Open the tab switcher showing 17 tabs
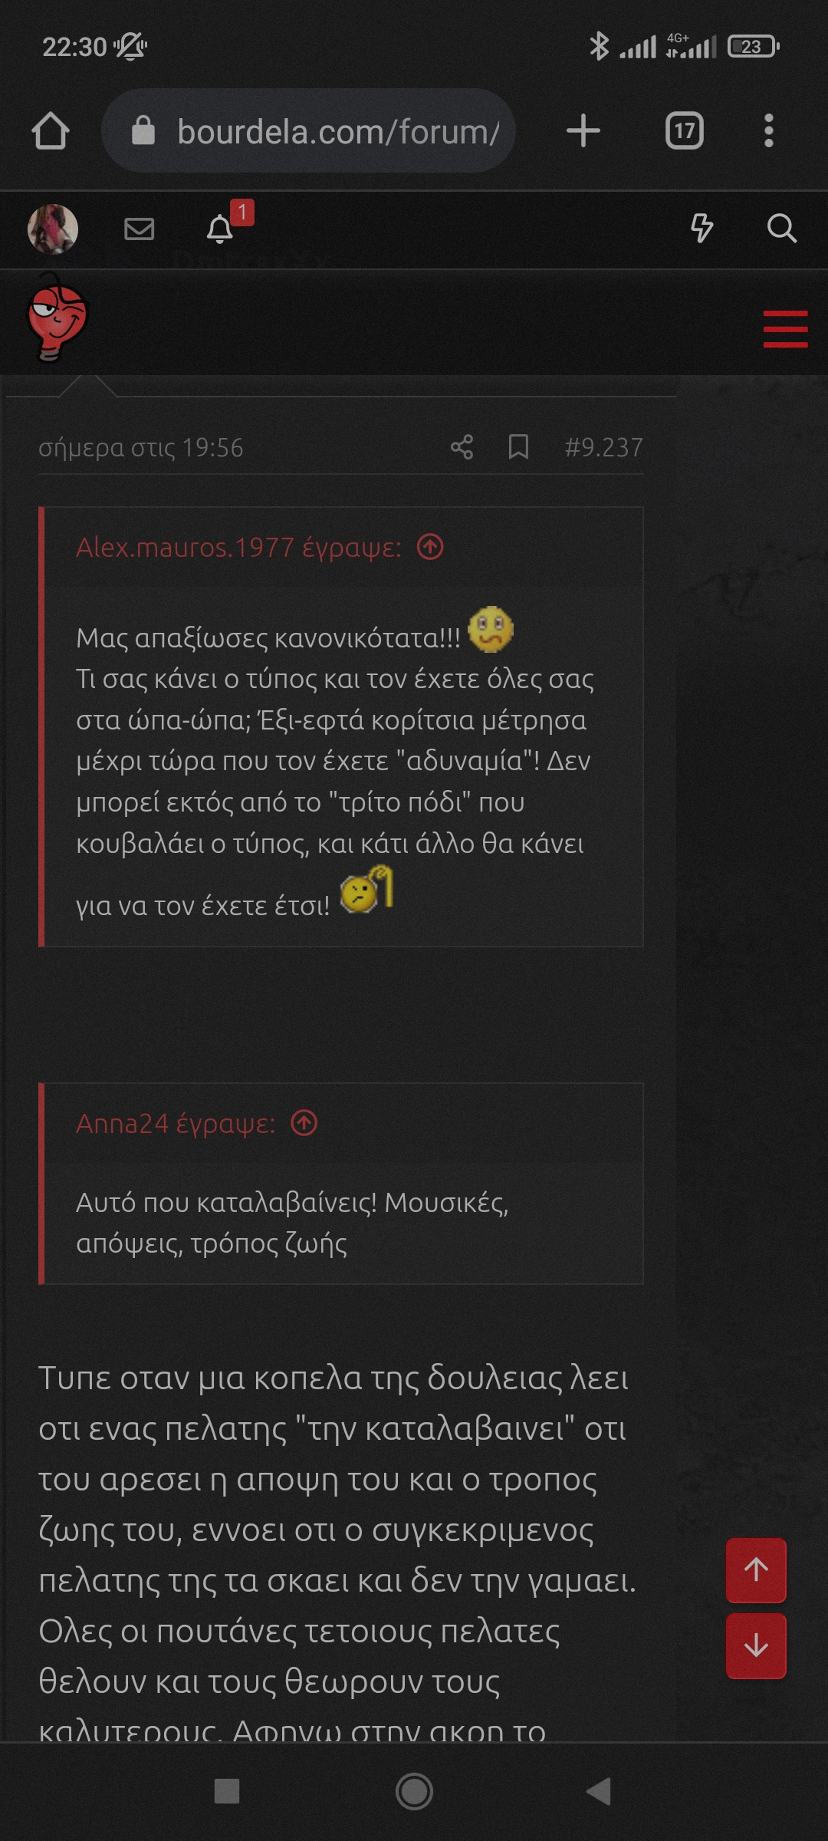The width and height of the screenshot is (828, 1841). click(684, 131)
